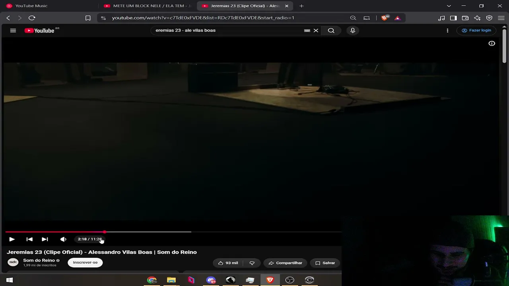
Task: Open Discord from the taskbar
Action: click(x=211, y=280)
